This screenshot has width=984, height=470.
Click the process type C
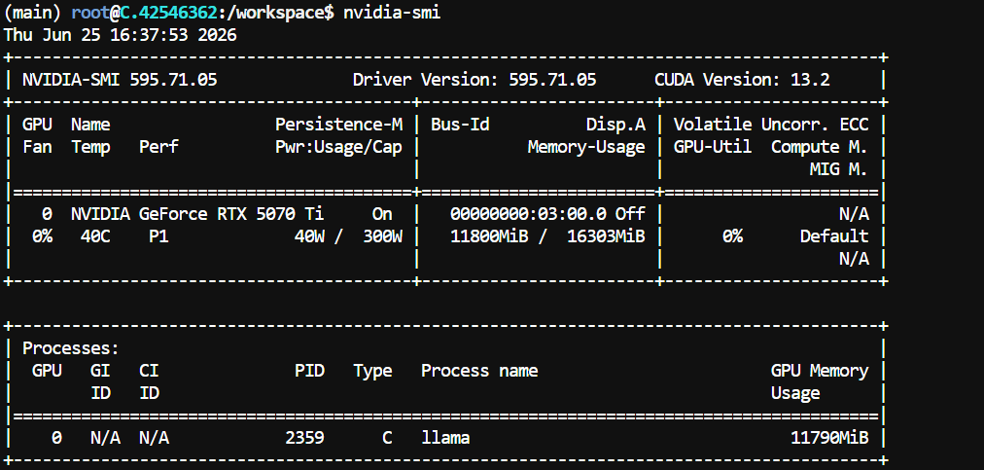click(x=387, y=438)
